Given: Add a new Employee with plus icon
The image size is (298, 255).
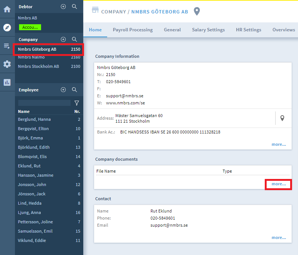Looking at the screenshot, I should point(63,90).
